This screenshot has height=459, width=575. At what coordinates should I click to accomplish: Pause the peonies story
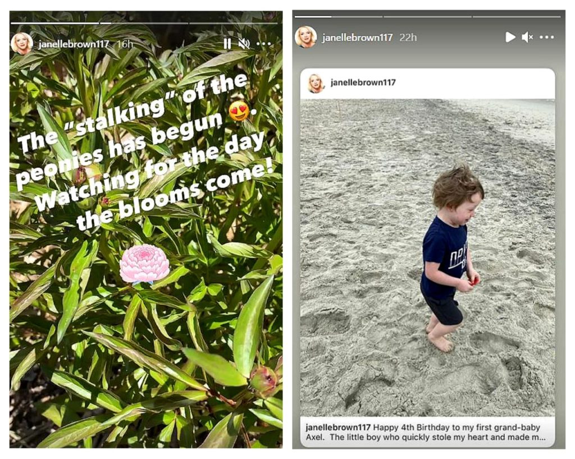point(227,44)
